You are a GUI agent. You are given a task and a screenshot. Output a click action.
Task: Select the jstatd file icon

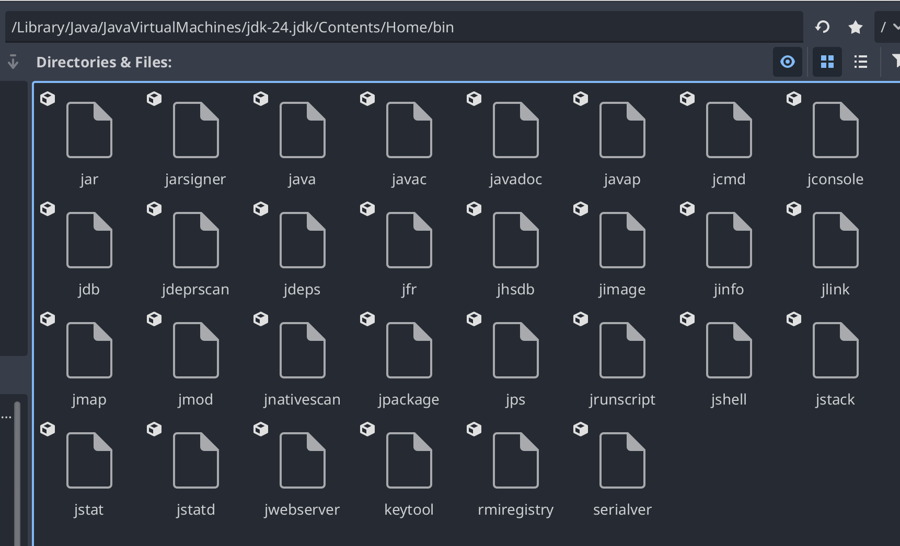click(196, 460)
